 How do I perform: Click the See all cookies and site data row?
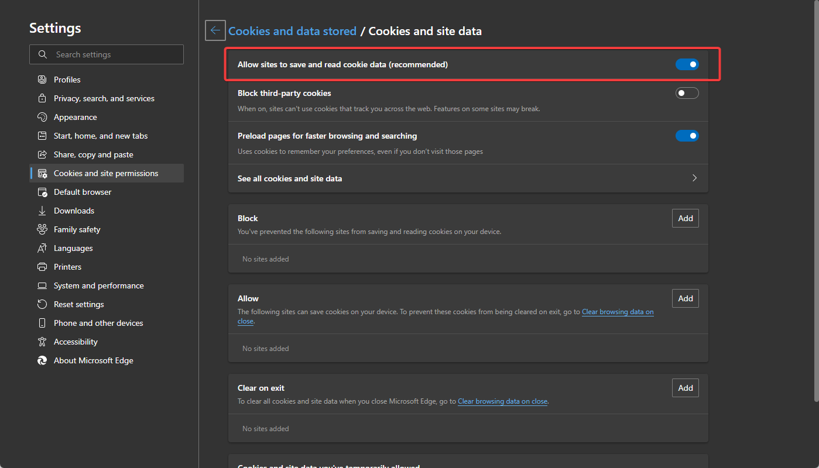tap(468, 178)
